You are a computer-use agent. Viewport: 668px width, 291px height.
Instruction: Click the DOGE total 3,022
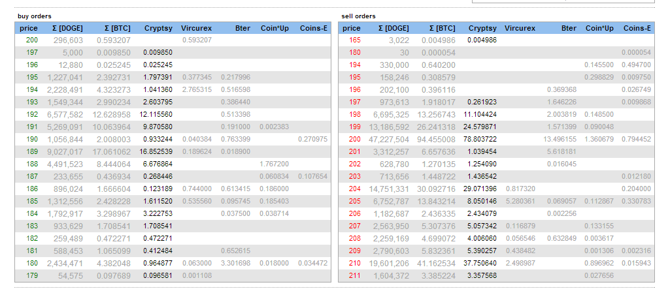[399, 40]
